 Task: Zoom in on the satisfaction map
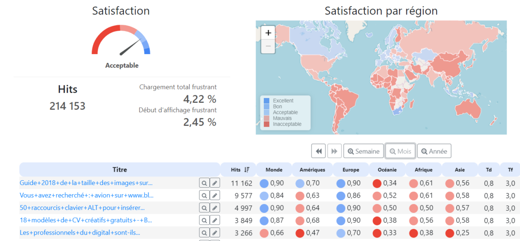click(x=268, y=33)
